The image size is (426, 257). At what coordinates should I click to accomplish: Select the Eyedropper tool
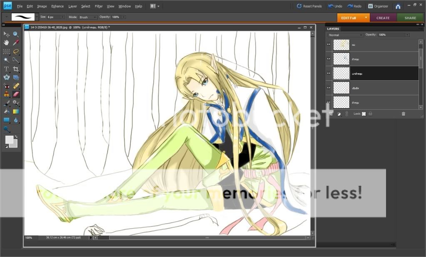(16, 43)
